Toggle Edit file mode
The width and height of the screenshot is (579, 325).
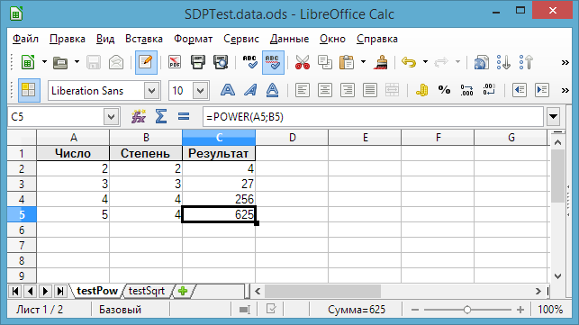(x=146, y=62)
